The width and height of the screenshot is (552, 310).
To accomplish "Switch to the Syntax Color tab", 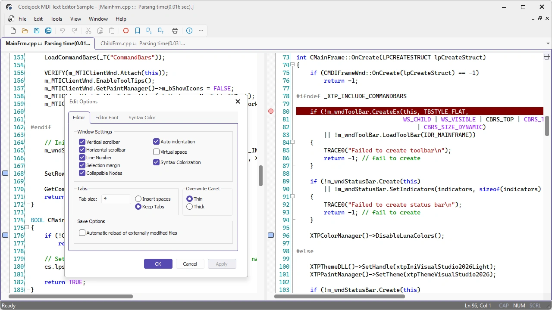I will [142, 118].
